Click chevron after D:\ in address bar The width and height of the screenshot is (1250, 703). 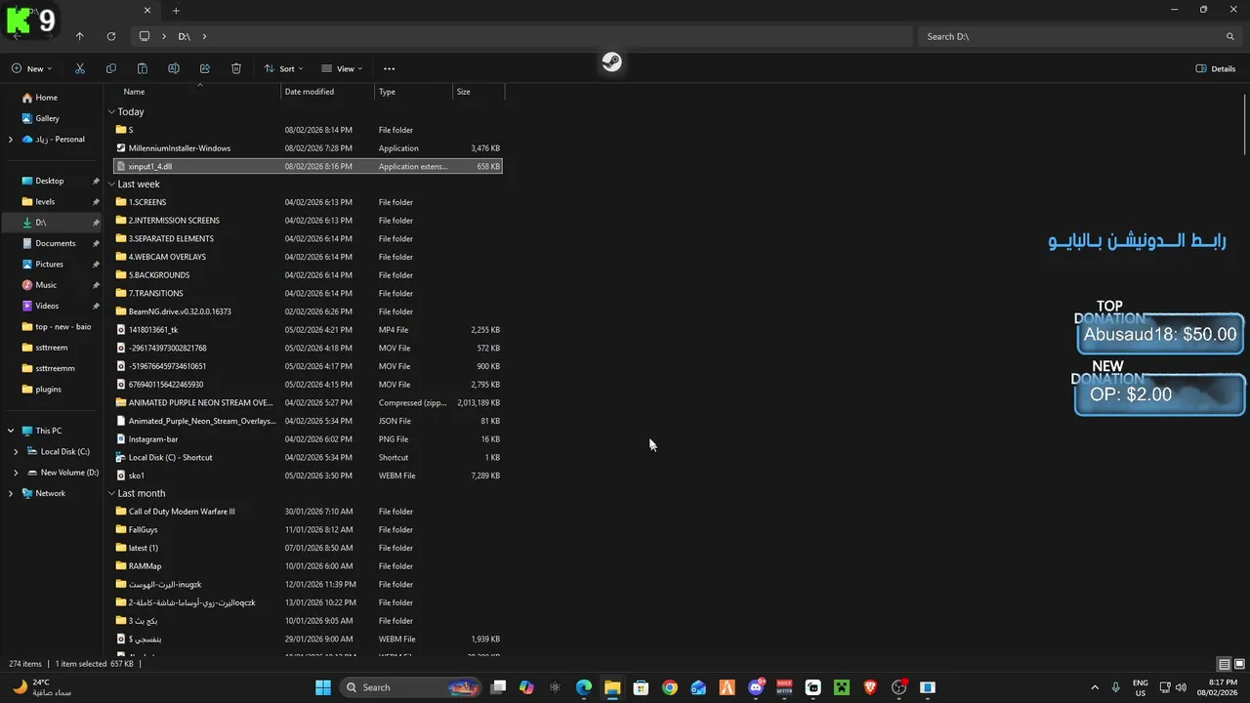[x=204, y=36]
